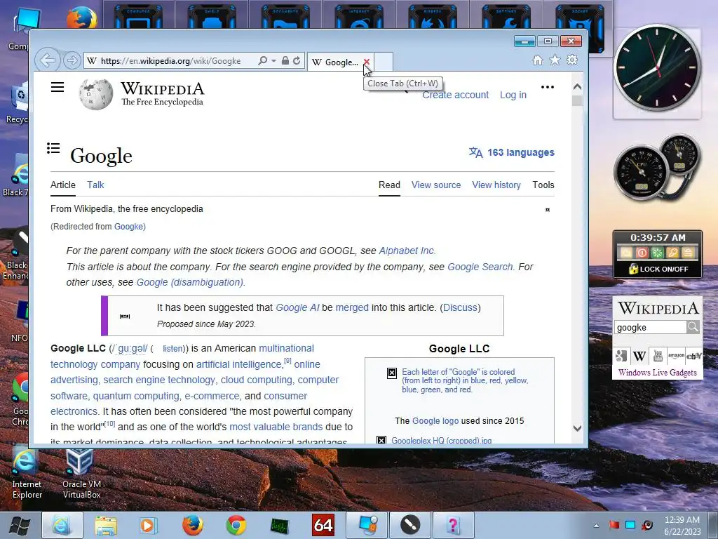Refresh the page with the reload icon
Image resolution: width=718 pixels, height=539 pixels.
(x=297, y=60)
